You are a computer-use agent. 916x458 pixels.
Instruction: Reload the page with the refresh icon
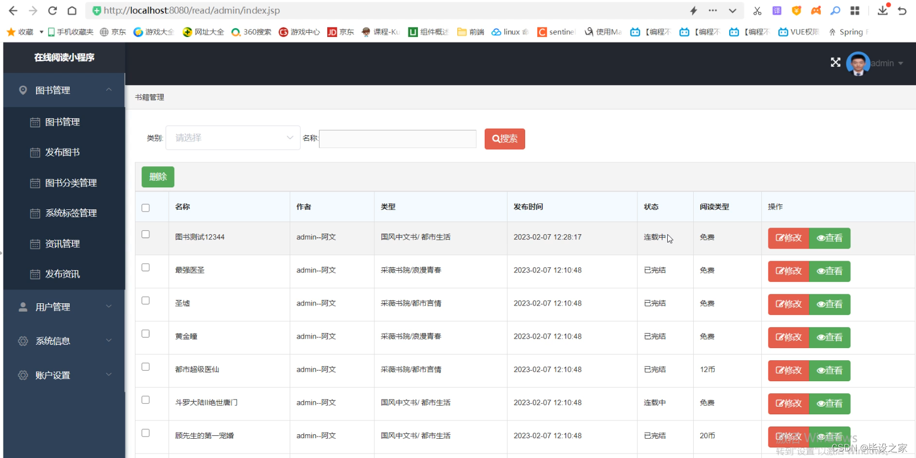coord(53,10)
